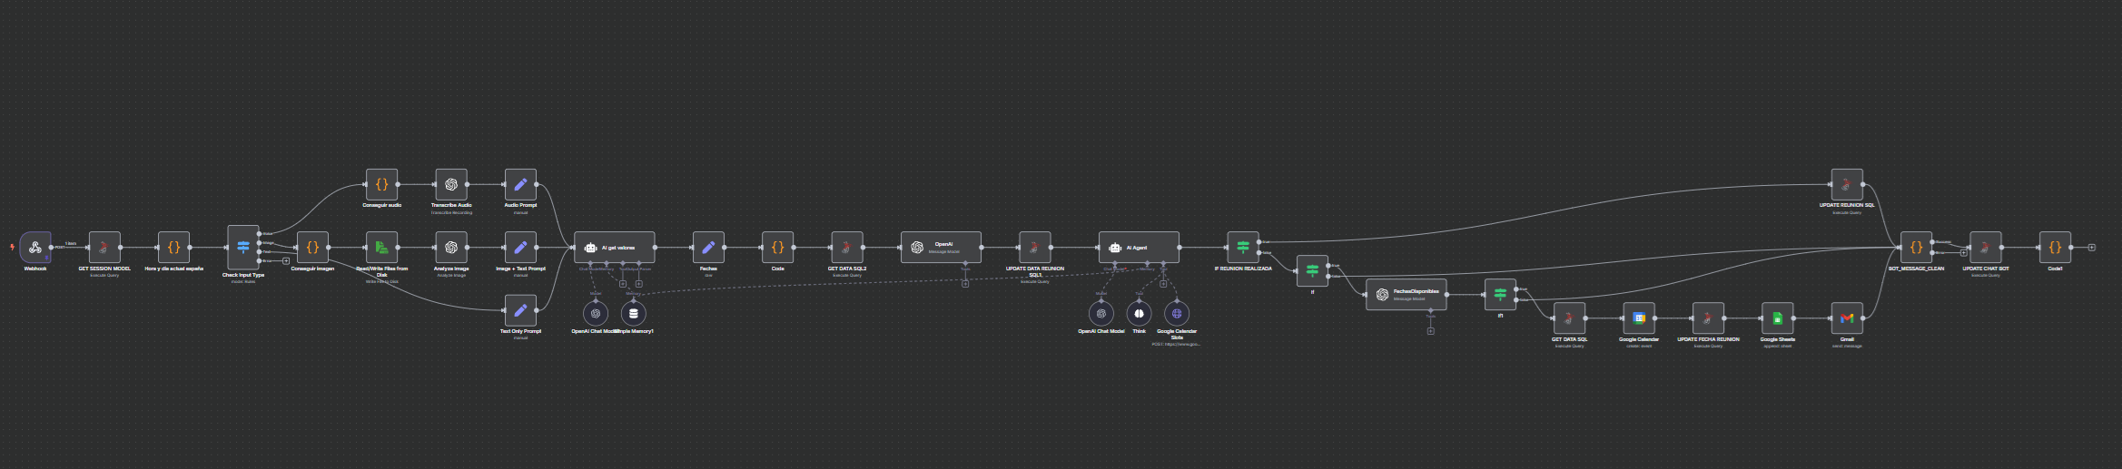
Task: Add node after Code1 output plus
Action: [2092, 247]
